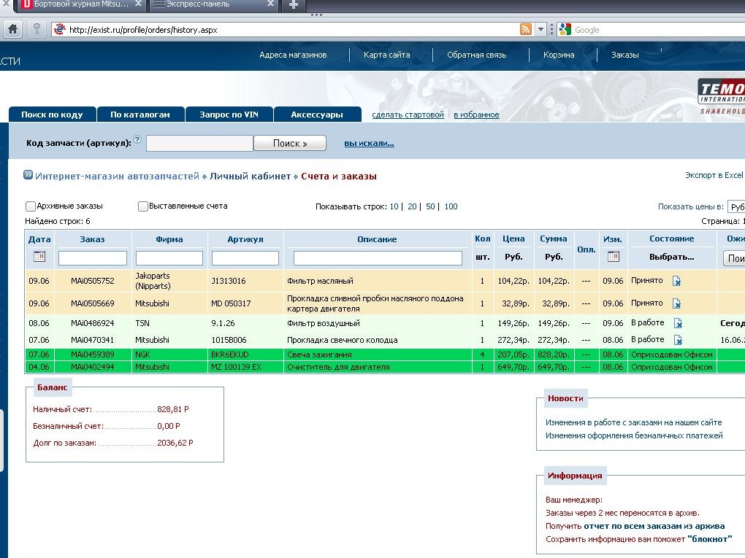
Task: Sort by the Дата column header
Action: coord(39,239)
